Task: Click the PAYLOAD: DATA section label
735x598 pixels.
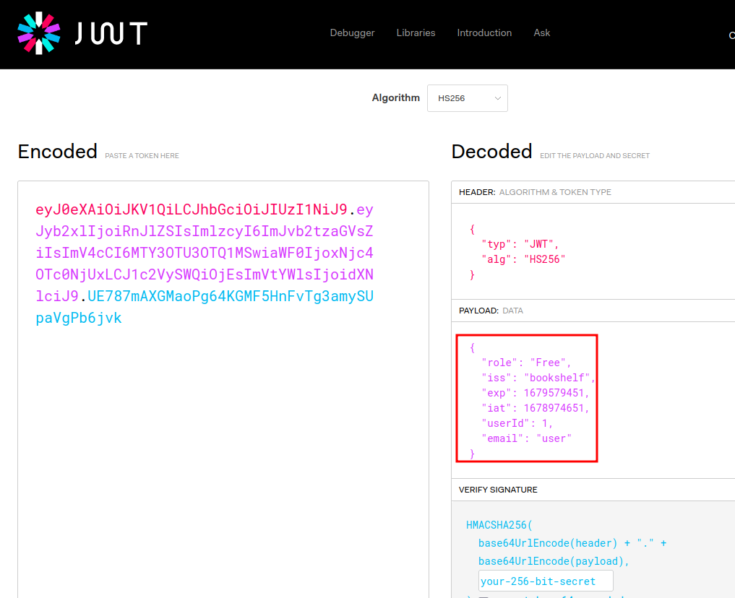Action: 491,311
